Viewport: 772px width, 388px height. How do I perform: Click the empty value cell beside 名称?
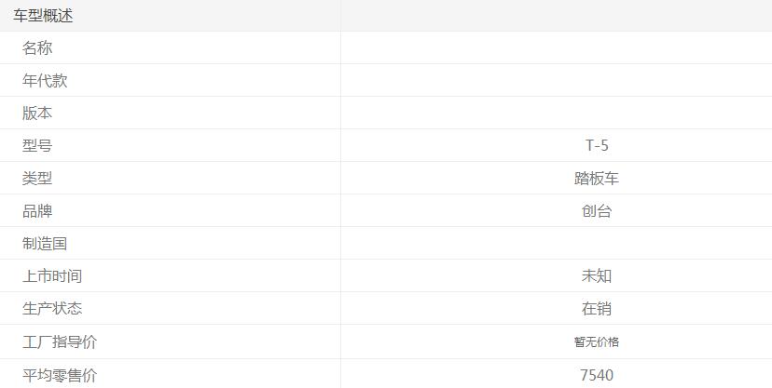point(556,48)
